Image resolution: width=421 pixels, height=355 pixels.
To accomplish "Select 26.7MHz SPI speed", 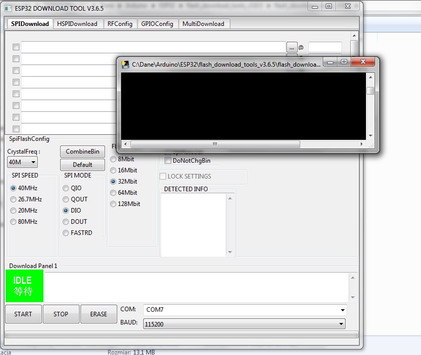I will 26,199.
